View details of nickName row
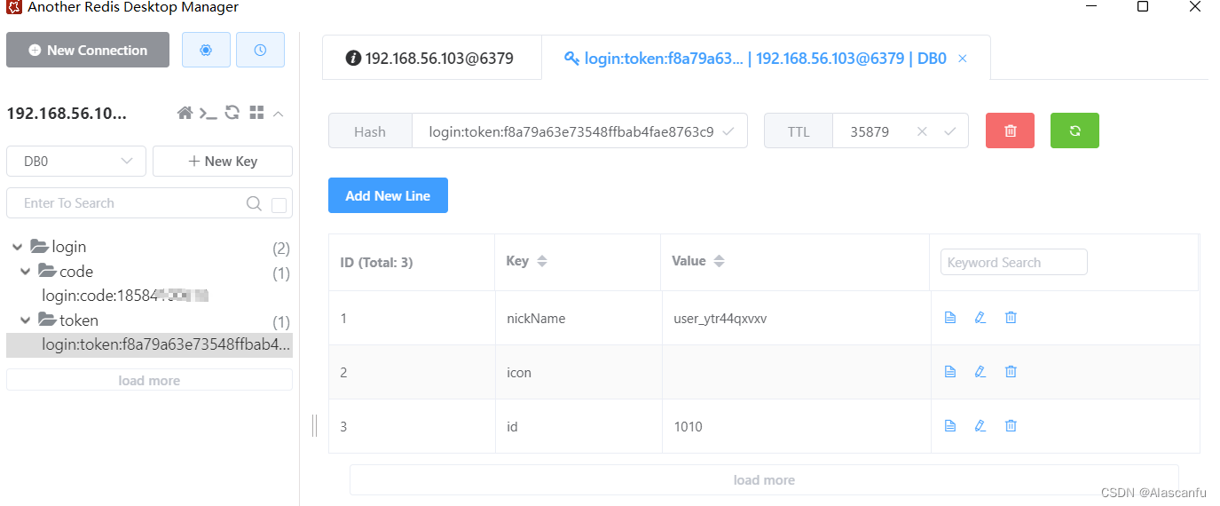Image resolution: width=1220 pixels, height=506 pixels. click(x=950, y=318)
